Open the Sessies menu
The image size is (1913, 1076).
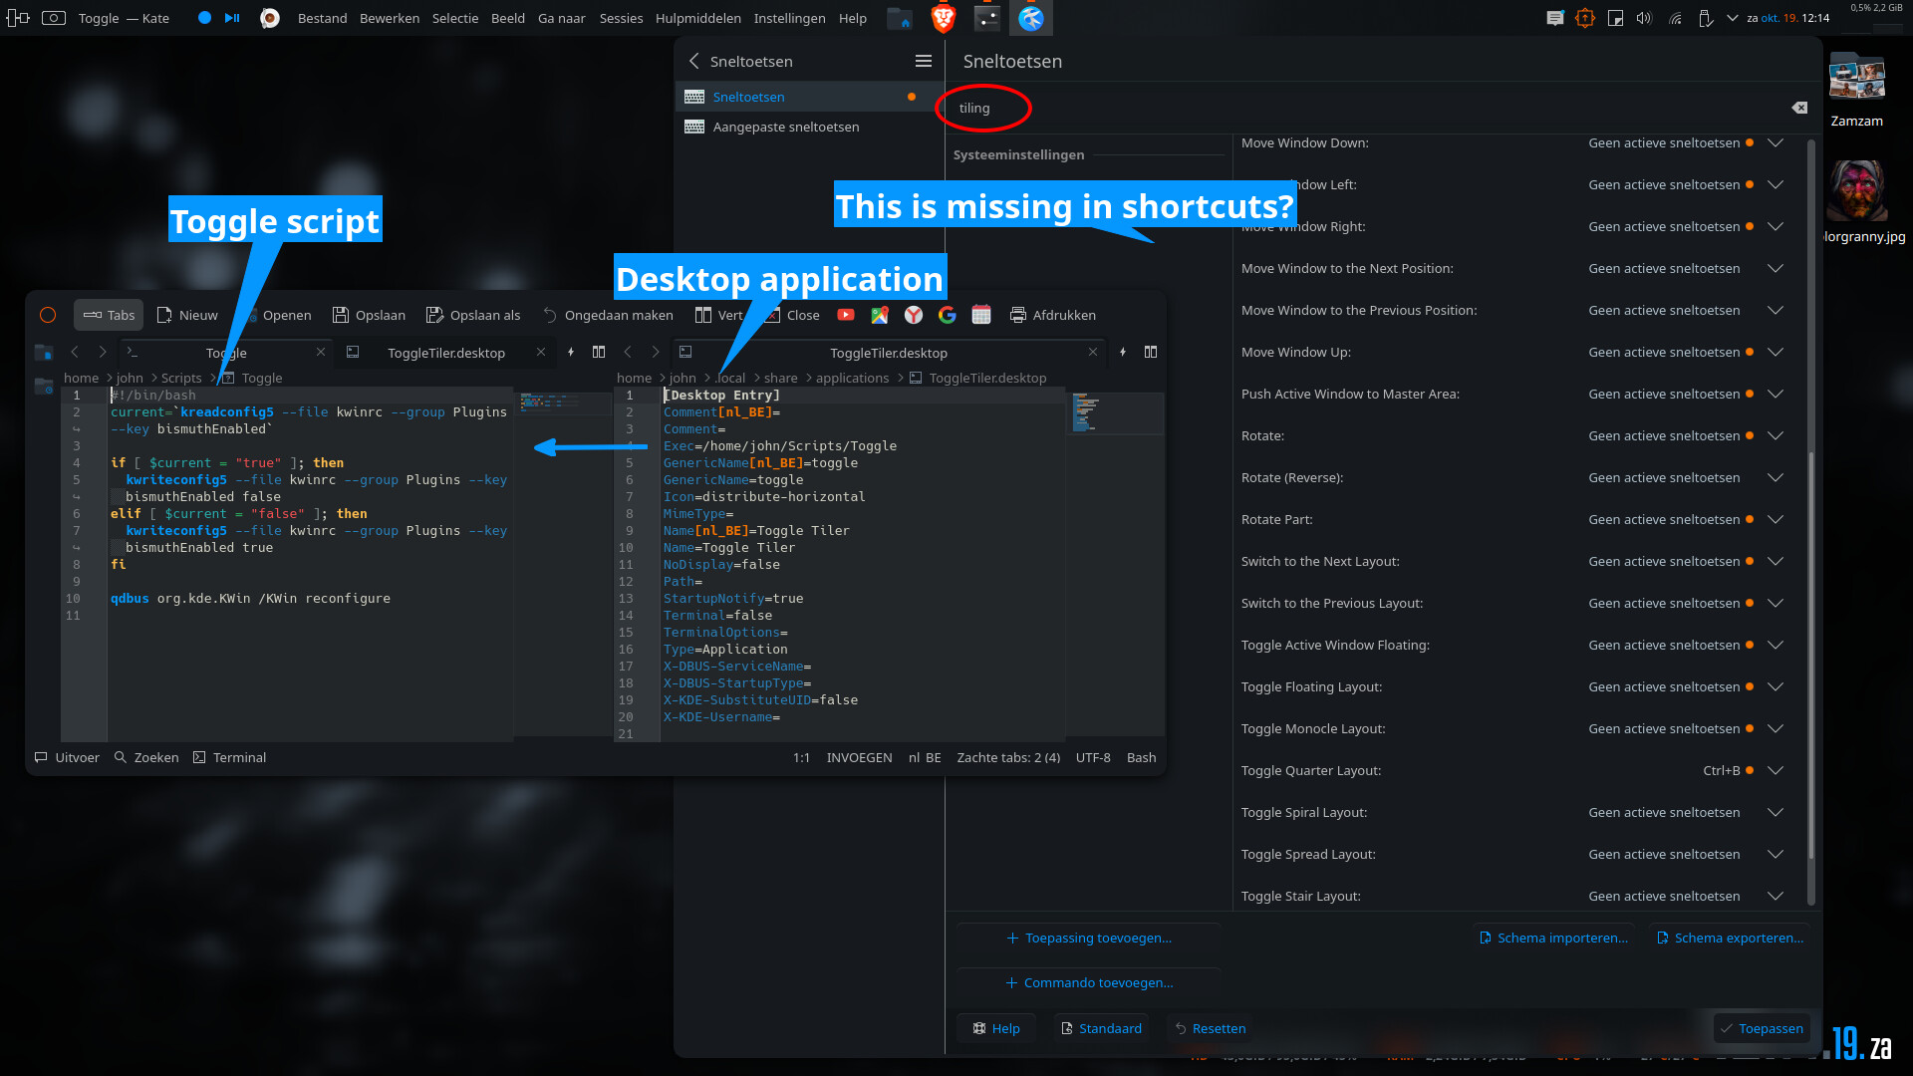pyautogui.click(x=621, y=18)
